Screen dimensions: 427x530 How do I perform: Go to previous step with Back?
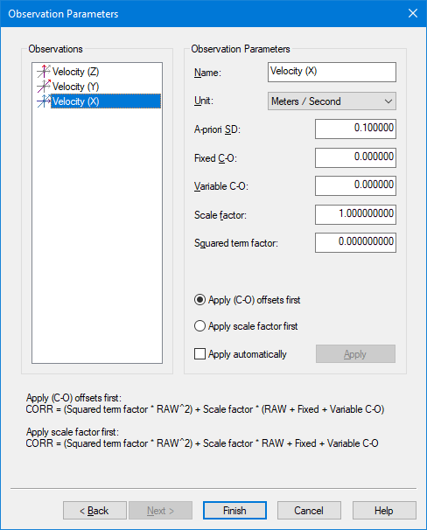[x=94, y=511]
